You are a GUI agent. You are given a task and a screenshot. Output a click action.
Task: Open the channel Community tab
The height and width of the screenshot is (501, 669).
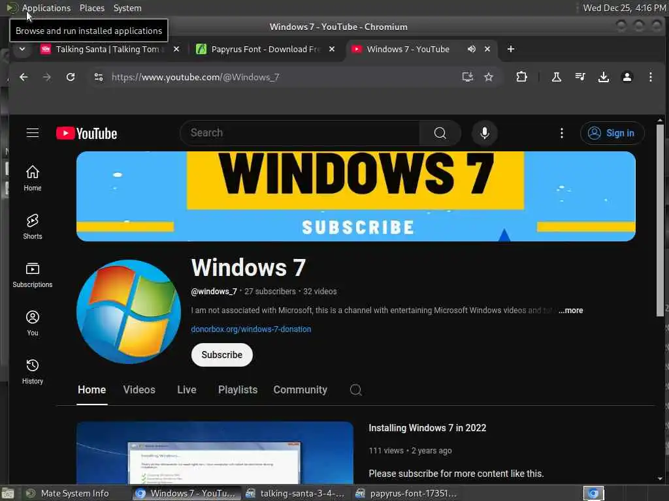(300, 390)
